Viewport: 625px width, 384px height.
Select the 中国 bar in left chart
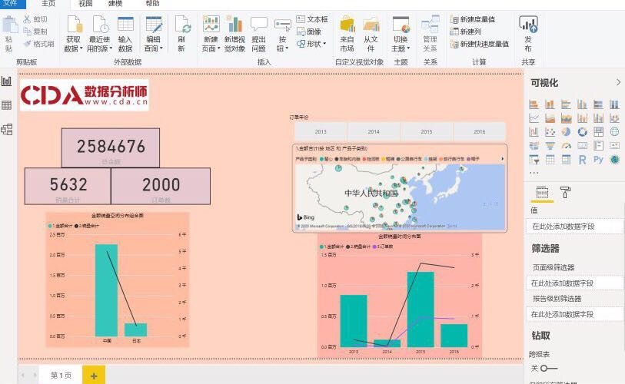[x=106, y=290]
